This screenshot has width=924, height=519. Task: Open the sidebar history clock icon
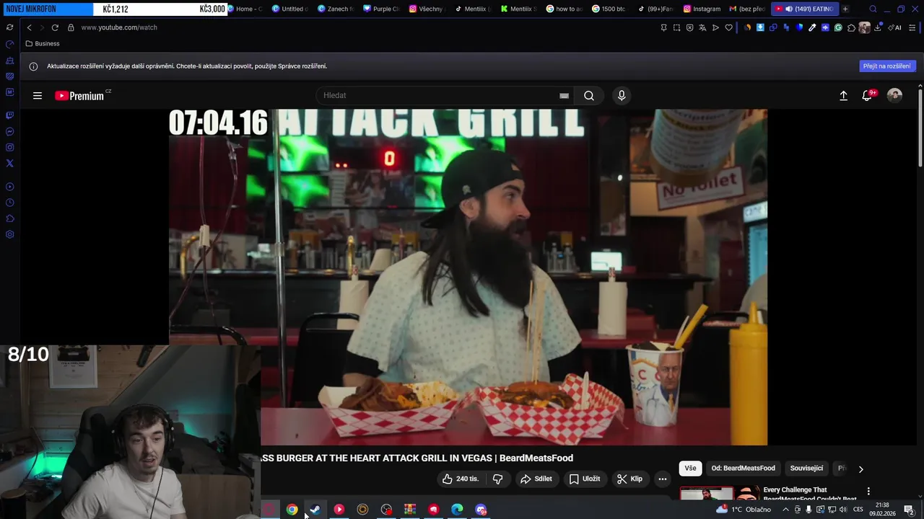(10, 203)
